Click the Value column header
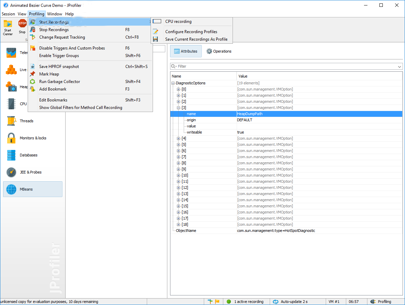Screen dimensions: 405x305 pyautogui.click(x=319, y=76)
